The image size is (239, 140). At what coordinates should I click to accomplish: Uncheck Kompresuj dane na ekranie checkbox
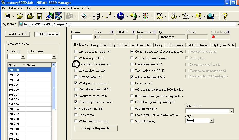76,102
